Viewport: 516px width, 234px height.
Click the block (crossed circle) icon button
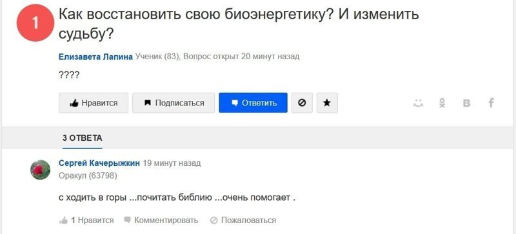[302, 103]
